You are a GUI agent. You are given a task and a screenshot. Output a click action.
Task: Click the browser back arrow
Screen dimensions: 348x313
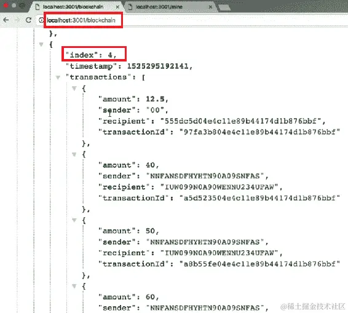click(x=6, y=20)
